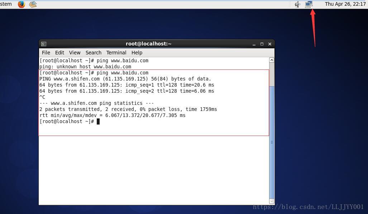Open the Terminal menu
This screenshot has height=214, width=368.
click(116, 53)
